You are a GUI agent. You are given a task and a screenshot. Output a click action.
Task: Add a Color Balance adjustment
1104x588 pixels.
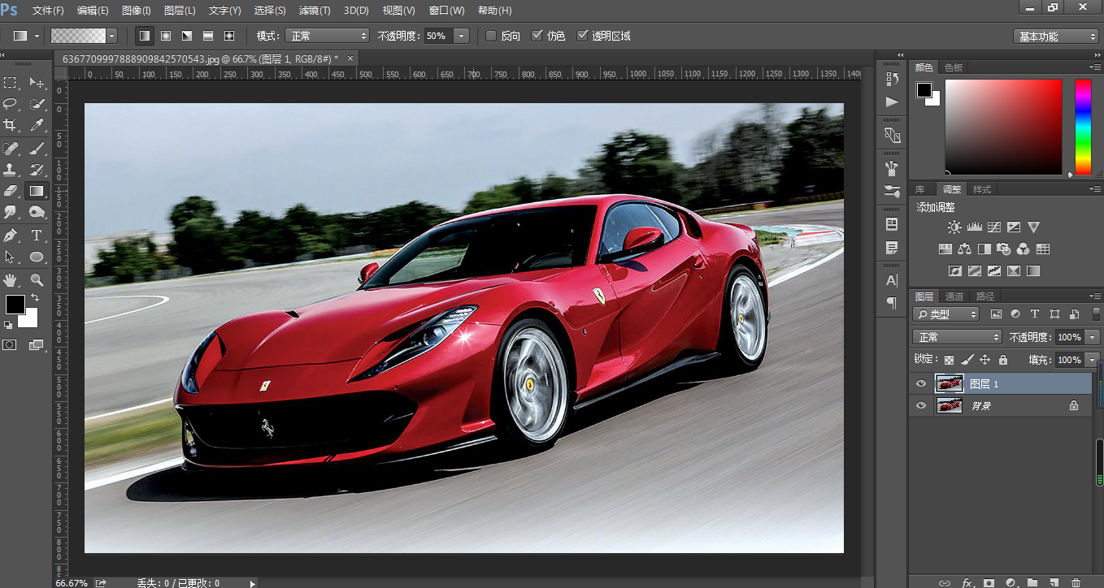(x=965, y=249)
